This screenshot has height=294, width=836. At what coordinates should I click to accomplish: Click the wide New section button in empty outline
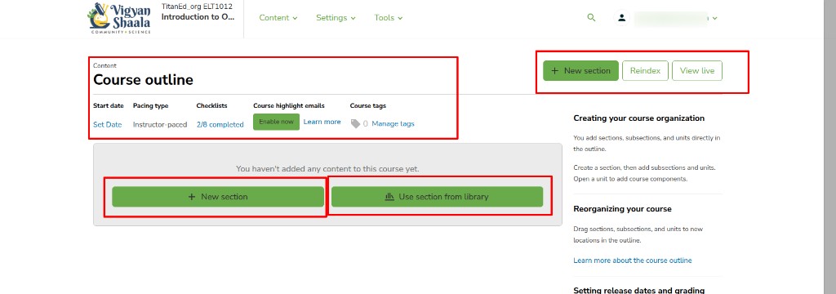coord(217,196)
